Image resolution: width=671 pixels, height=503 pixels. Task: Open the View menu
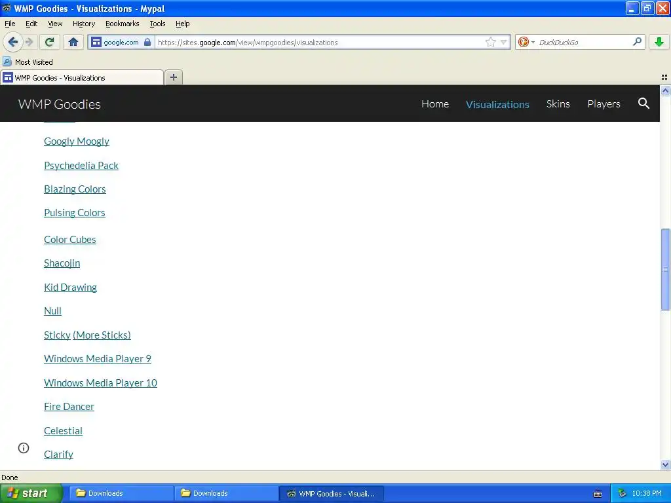click(x=55, y=24)
